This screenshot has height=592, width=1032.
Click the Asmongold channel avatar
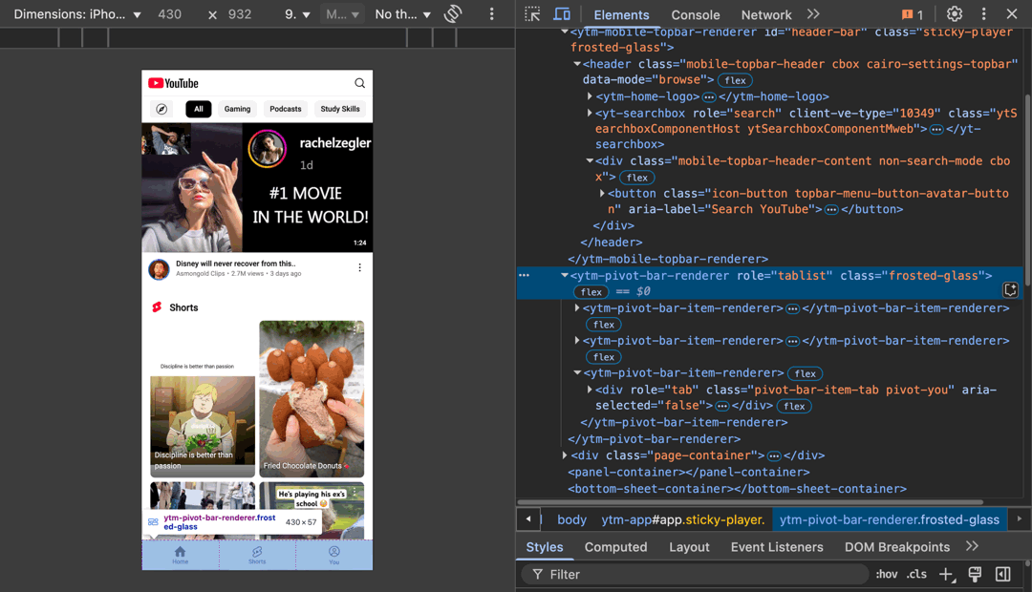[x=159, y=269]
